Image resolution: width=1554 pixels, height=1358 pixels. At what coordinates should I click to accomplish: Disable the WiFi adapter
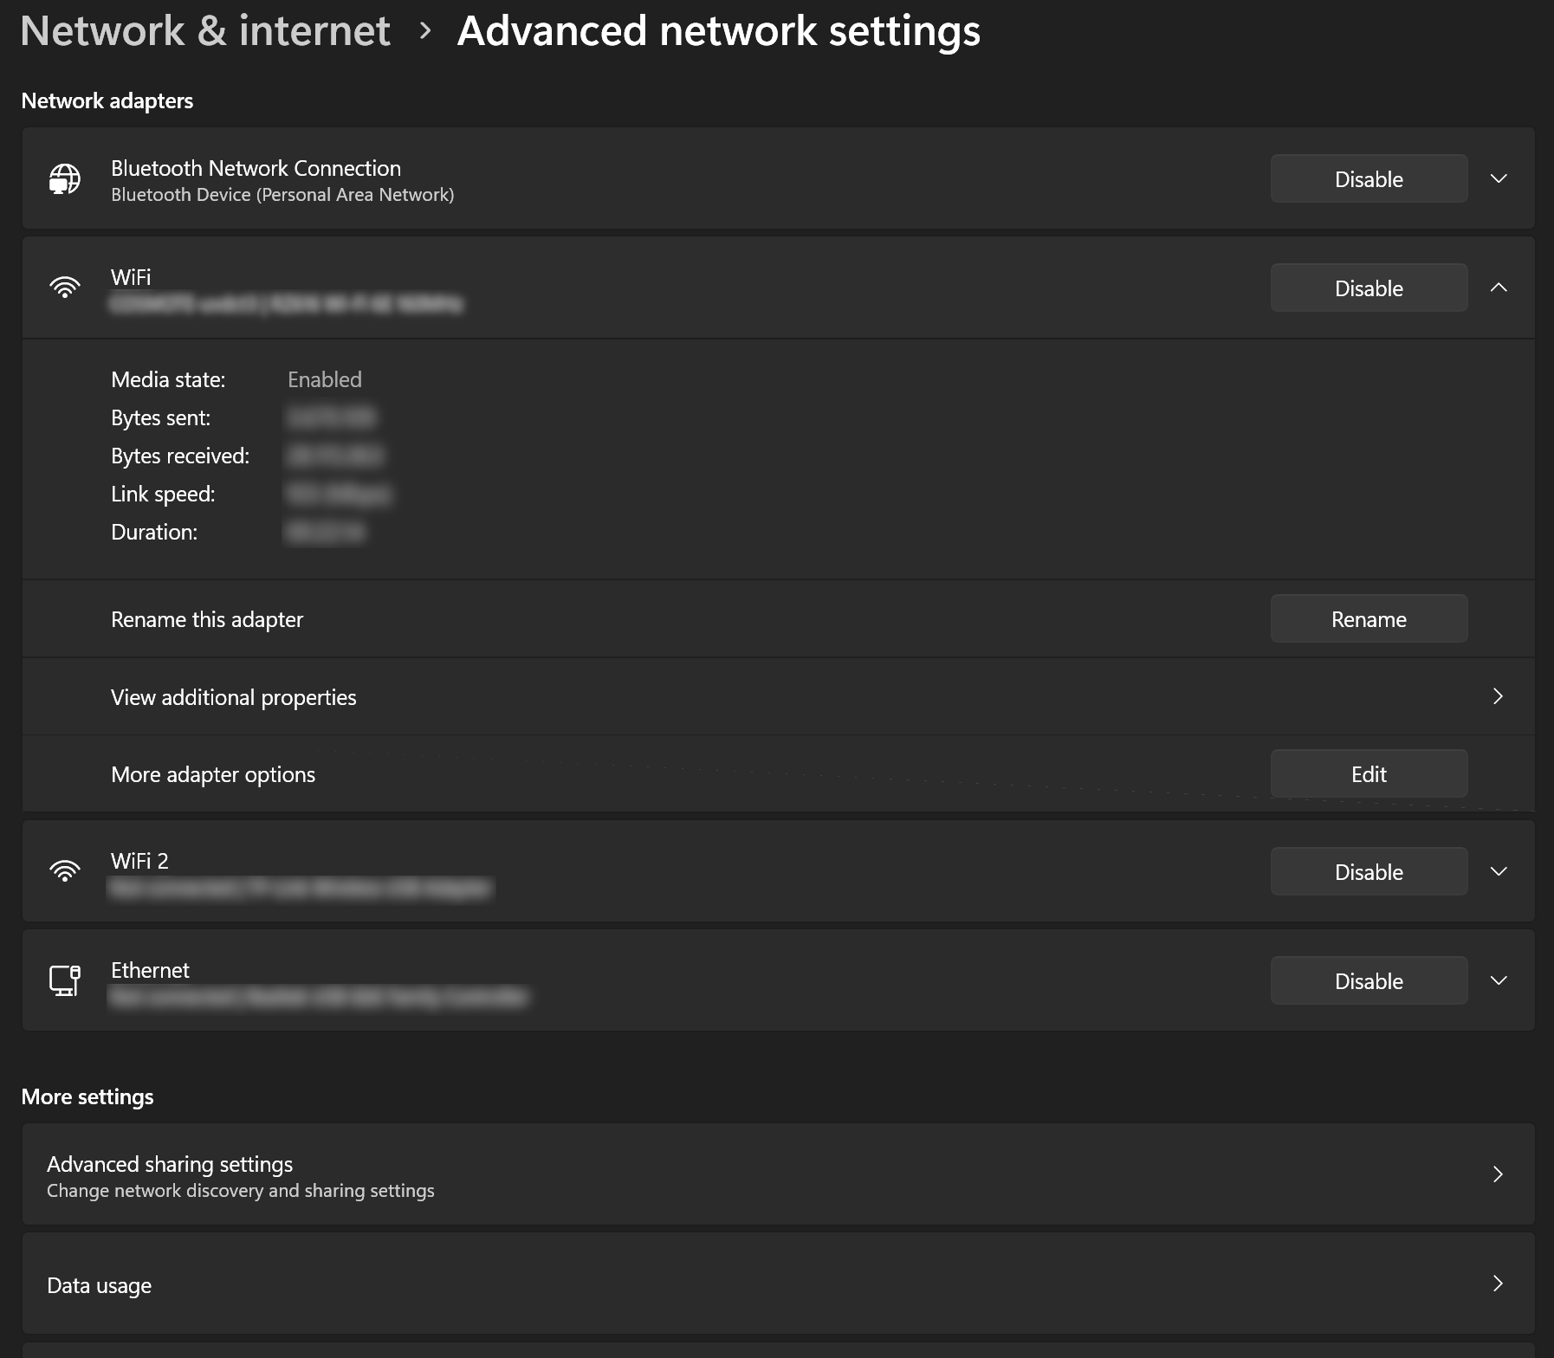1368,288
